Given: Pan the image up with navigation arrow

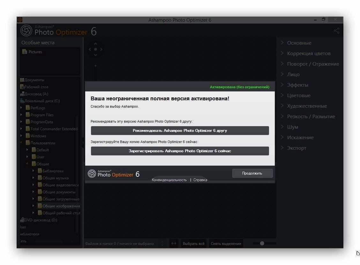Looking at the screenshot, I should [95, 44].
